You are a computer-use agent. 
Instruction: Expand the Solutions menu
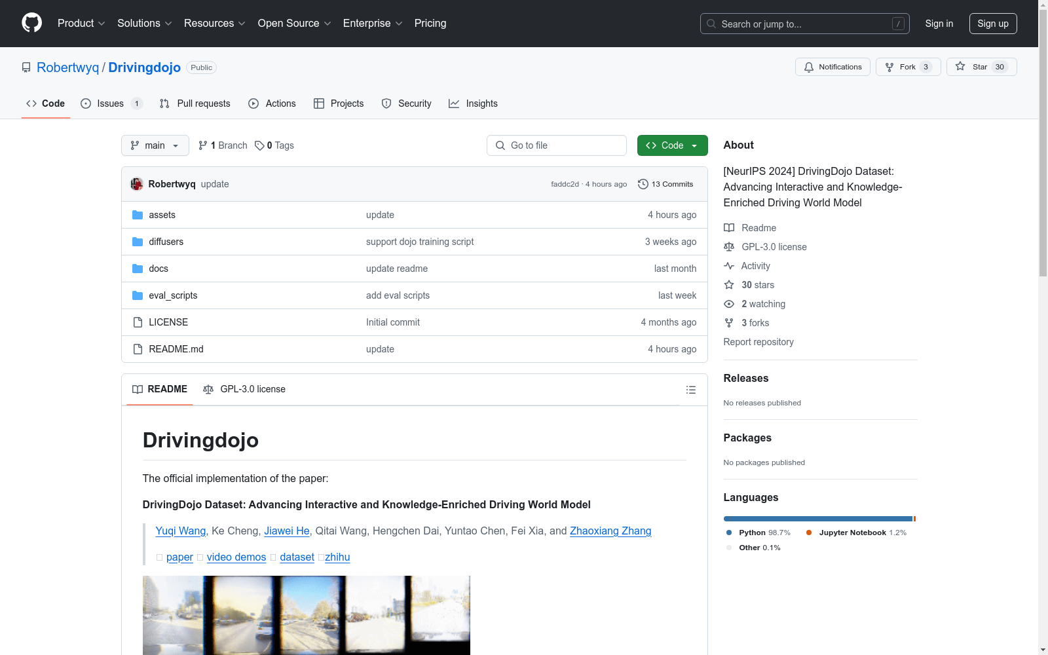pyautogui.click(x=145, y=23)
